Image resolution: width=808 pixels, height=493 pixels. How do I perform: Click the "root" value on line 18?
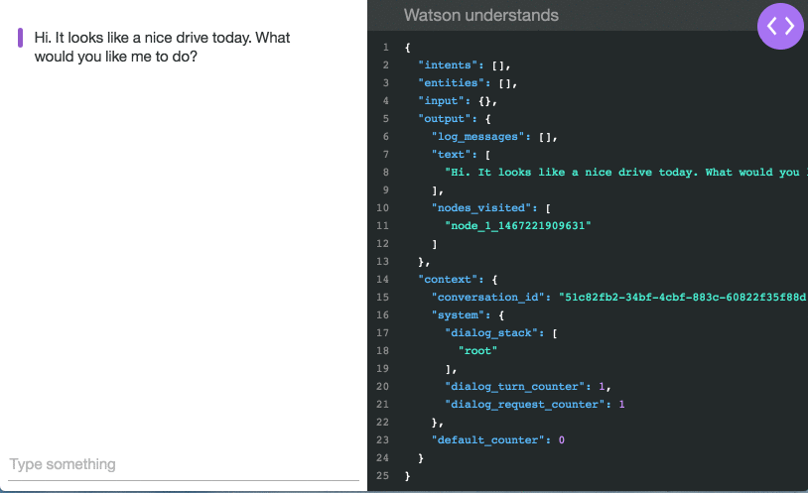(x=477, y=351)
